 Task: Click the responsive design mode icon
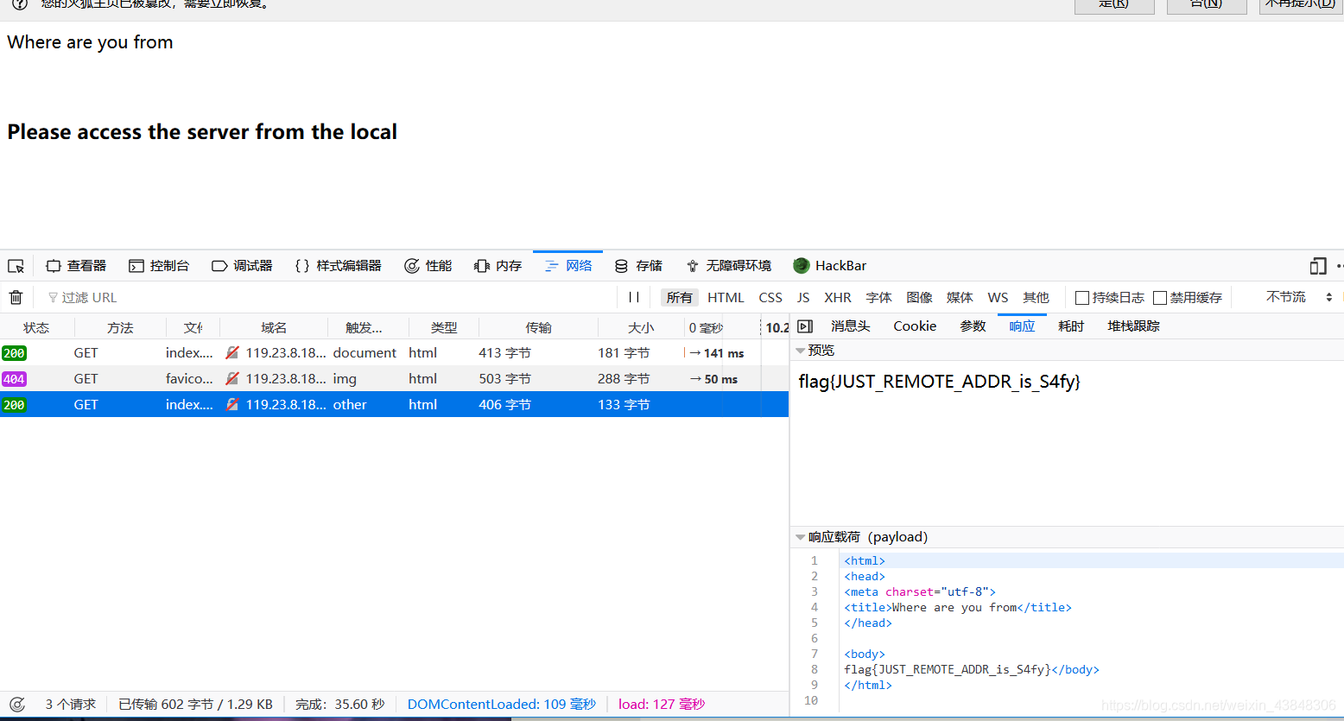pyautogui.click(x=1318, y=266)
